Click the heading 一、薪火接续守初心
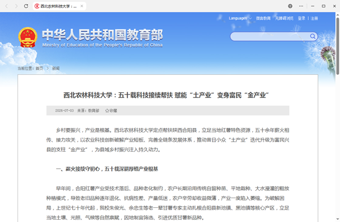Viewport: 340px width, 222px height. click(107, 169)
